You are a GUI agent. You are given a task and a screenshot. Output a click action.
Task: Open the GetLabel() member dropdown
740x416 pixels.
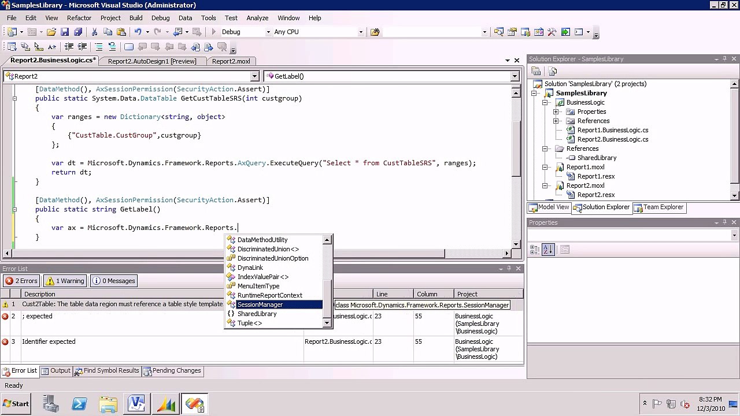click(515, 76)
